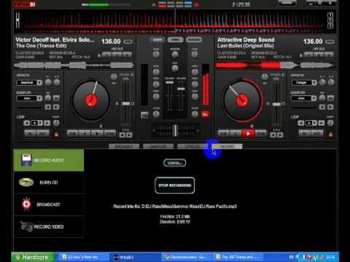Click the gold disc Burn CD icon

click(x=26, y=182)
